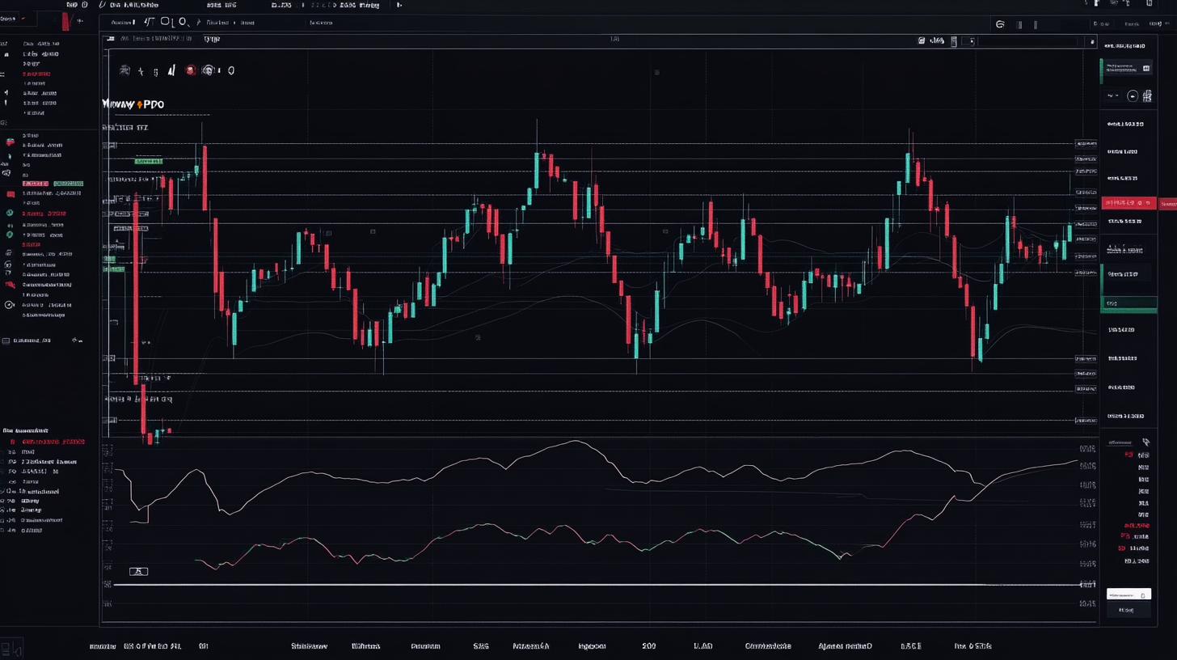
Task: Switch to the MWAY PRO chart tab
Action: click(x=133, y=104)
